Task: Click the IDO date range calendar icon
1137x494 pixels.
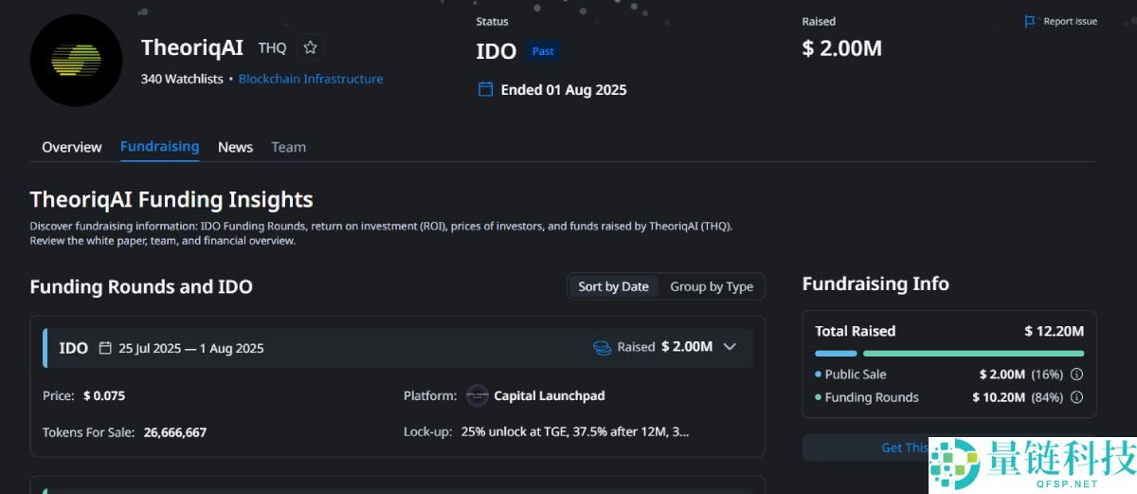Action: 105,348
